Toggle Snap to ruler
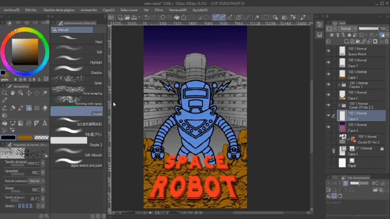This screenshot has width=390, height=219. click(x=216, y=18)
